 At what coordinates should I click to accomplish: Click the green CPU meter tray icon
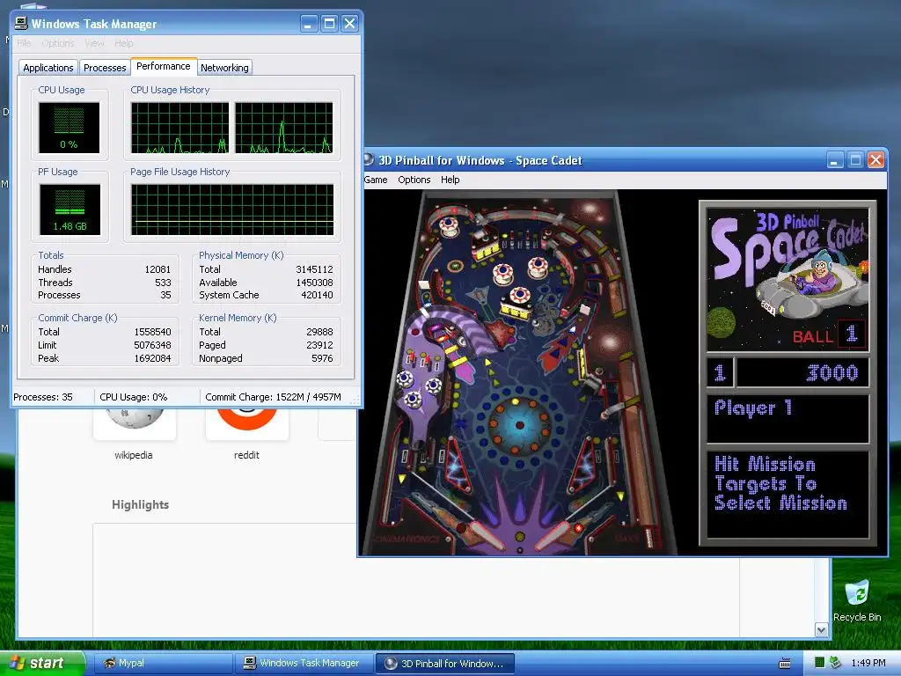click(820, 663)
